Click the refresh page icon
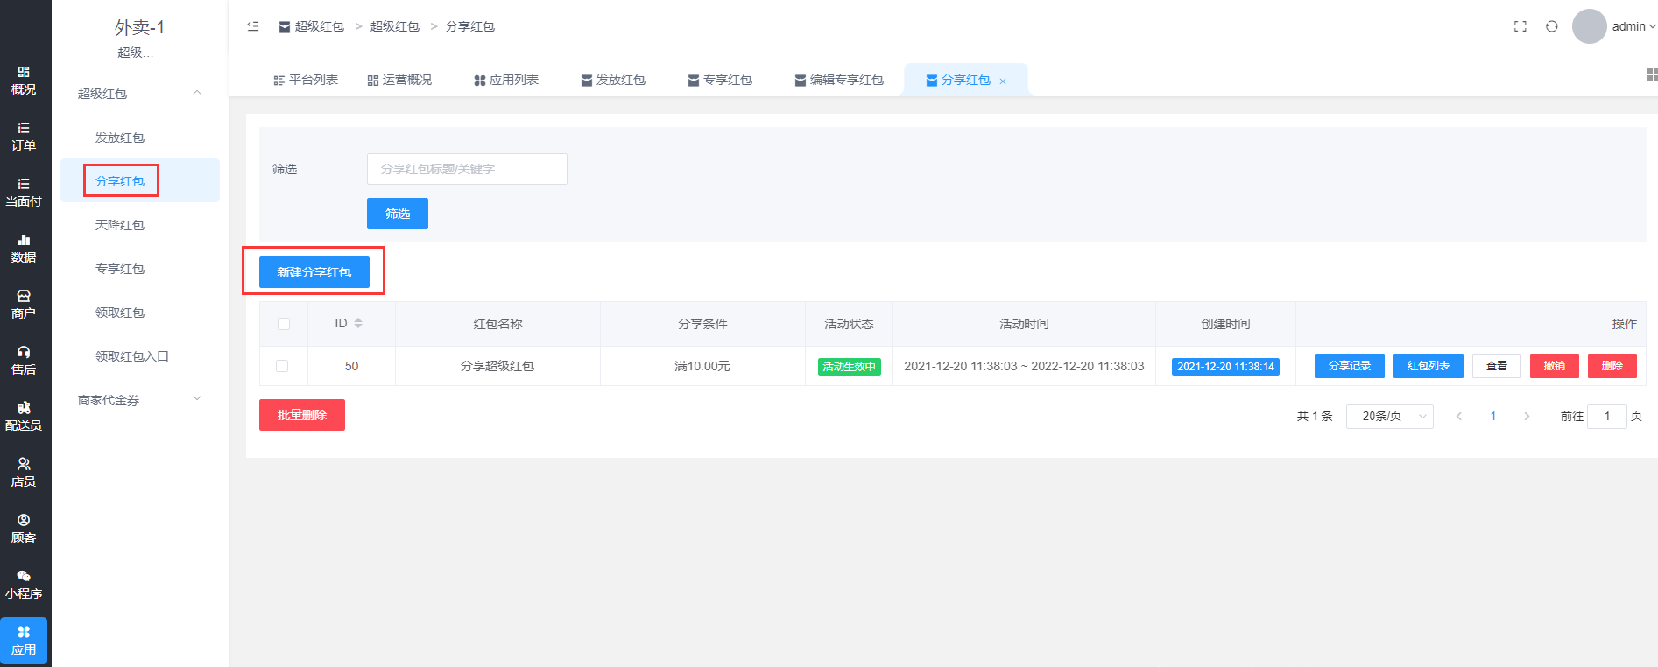This screenshot has height=667, width=1658. click(1551, 26)
